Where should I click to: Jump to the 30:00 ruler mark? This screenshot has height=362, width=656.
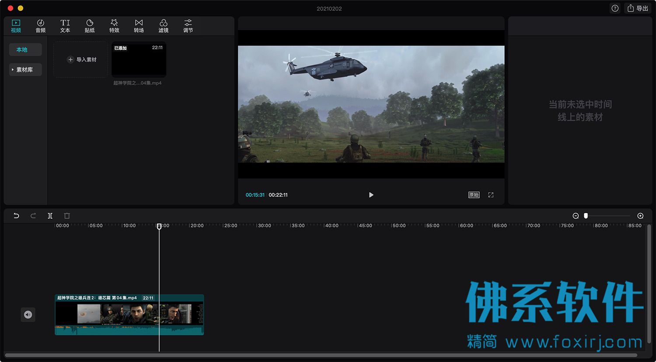pyautogui.click(x=264, y=226)
